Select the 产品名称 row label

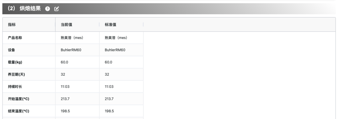pos(15,38)
